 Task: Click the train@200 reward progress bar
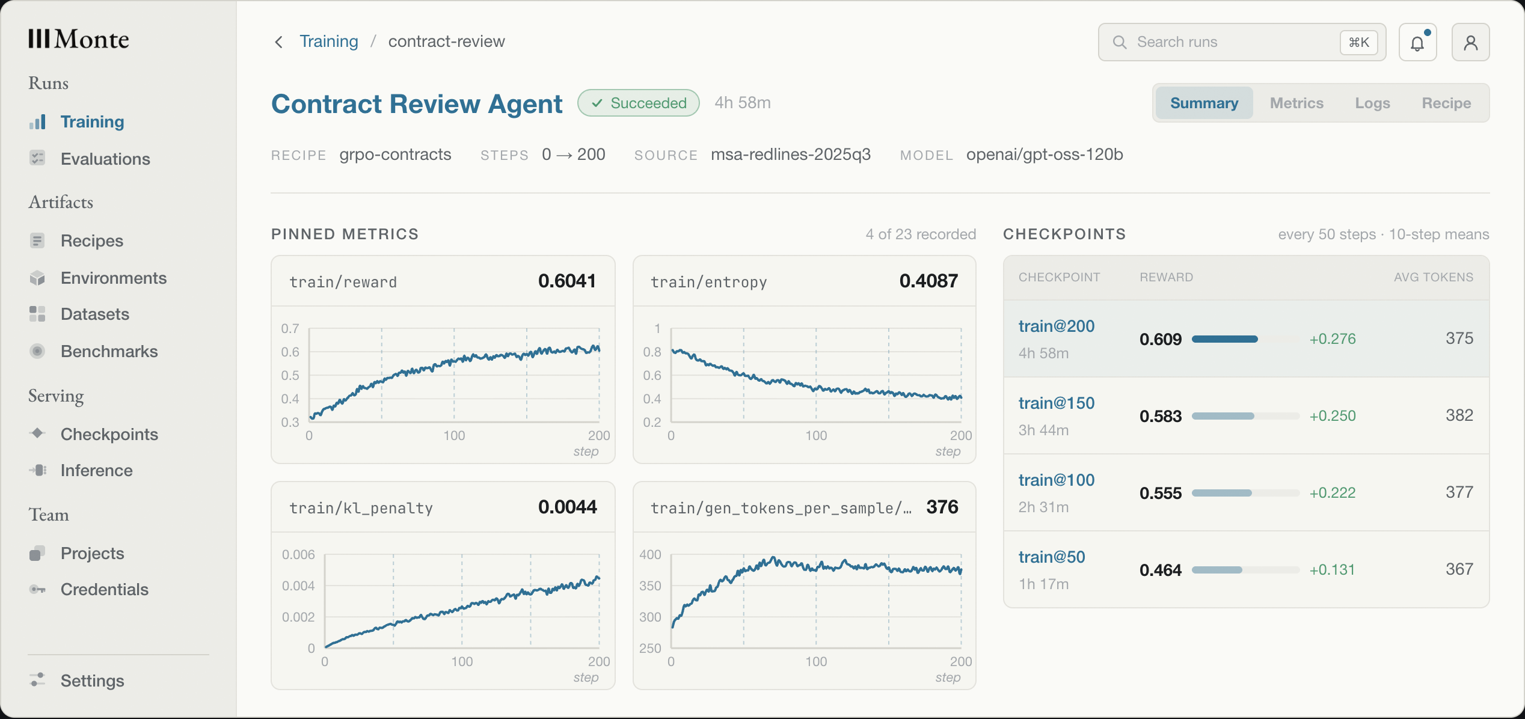(x=1246, y=339)
